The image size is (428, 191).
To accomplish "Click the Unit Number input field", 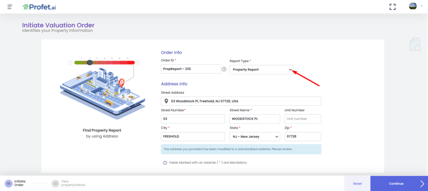I will click(303, 119).
